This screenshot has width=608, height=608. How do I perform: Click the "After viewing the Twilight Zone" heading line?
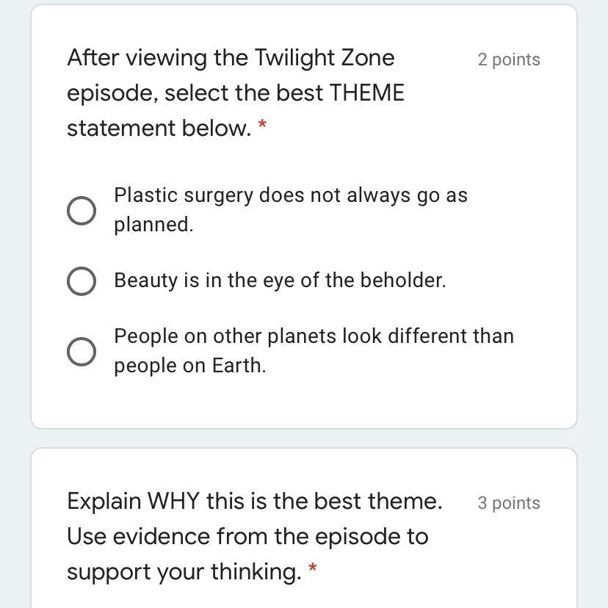click(231, 58)
